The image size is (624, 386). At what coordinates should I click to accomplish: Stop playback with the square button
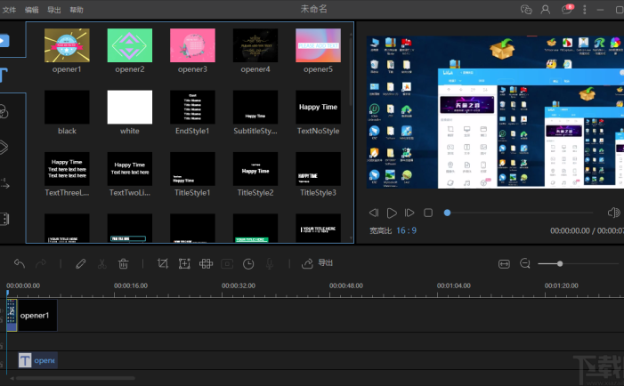(428, 213)
